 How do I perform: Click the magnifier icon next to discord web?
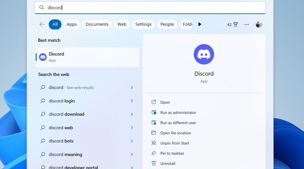click(43, 128)
